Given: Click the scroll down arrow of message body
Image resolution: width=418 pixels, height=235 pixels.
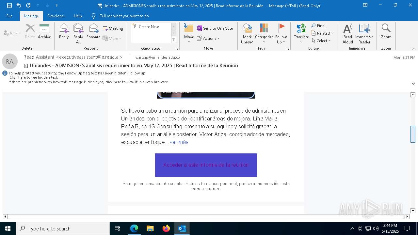Looking at the screenshot, I should tap(413, 211).
